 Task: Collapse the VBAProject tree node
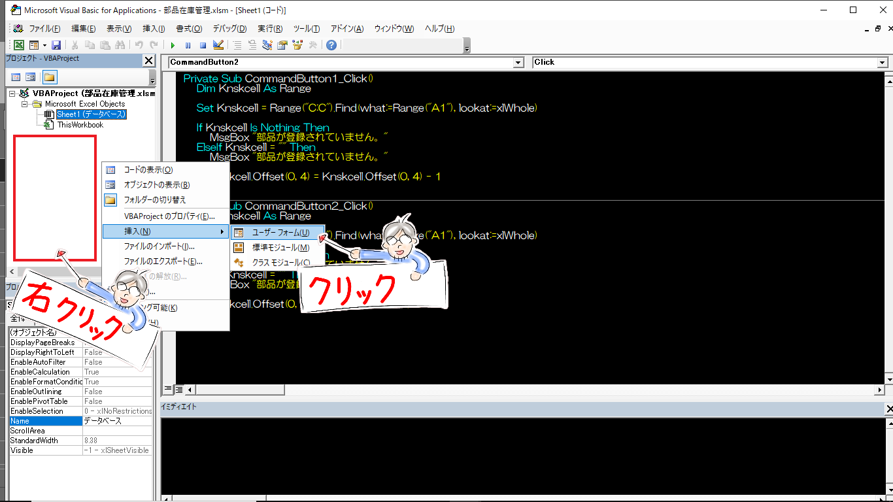12,93
